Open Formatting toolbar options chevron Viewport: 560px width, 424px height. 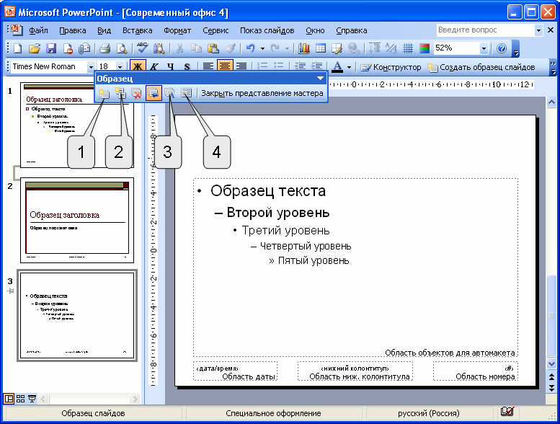[553, 67]
